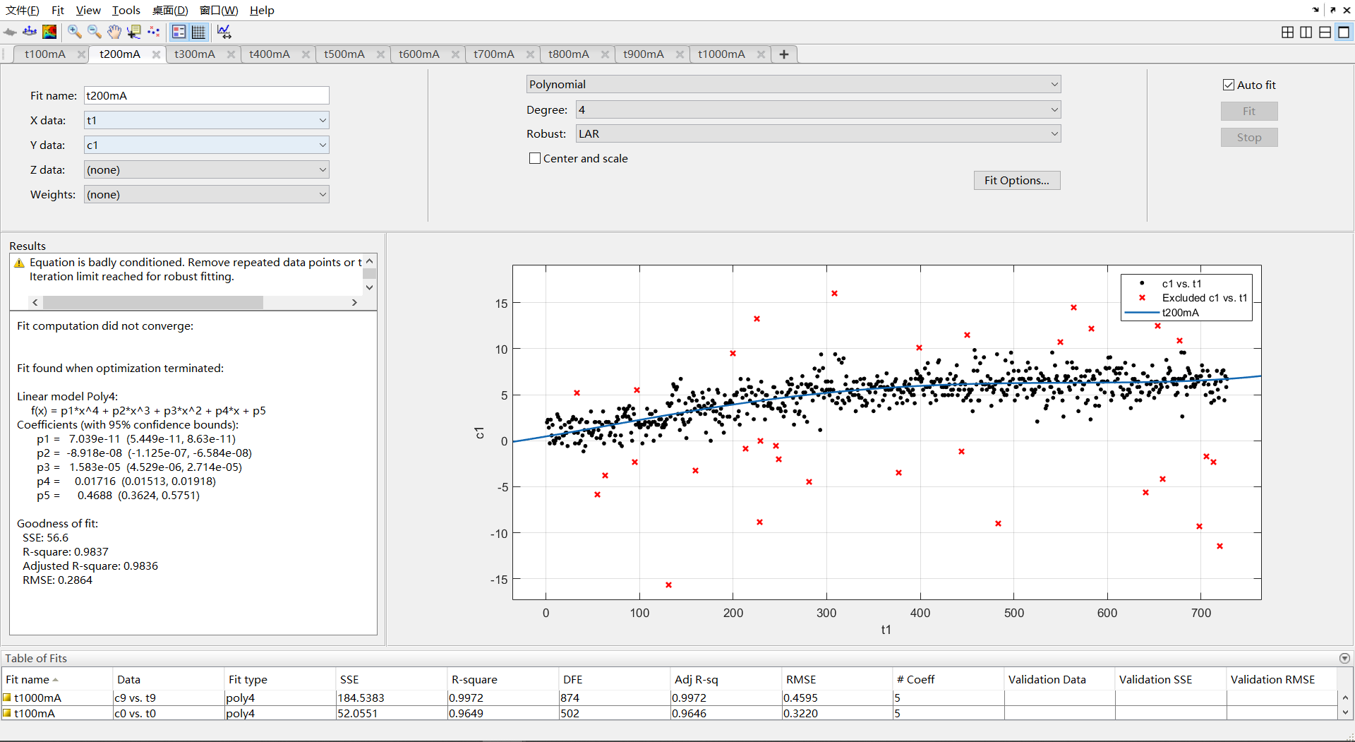Image resolution: width=1355 pixels, height=742 pixels.
Task: Switch to the t700mA tab
Action: (x=494, y=54)
